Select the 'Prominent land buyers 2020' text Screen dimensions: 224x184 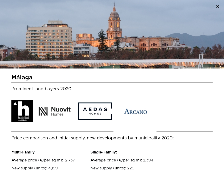(x=42, y=89)
